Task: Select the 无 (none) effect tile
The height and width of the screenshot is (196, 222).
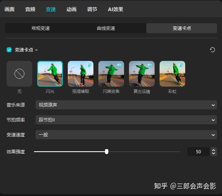Action: tap(19, 74)
